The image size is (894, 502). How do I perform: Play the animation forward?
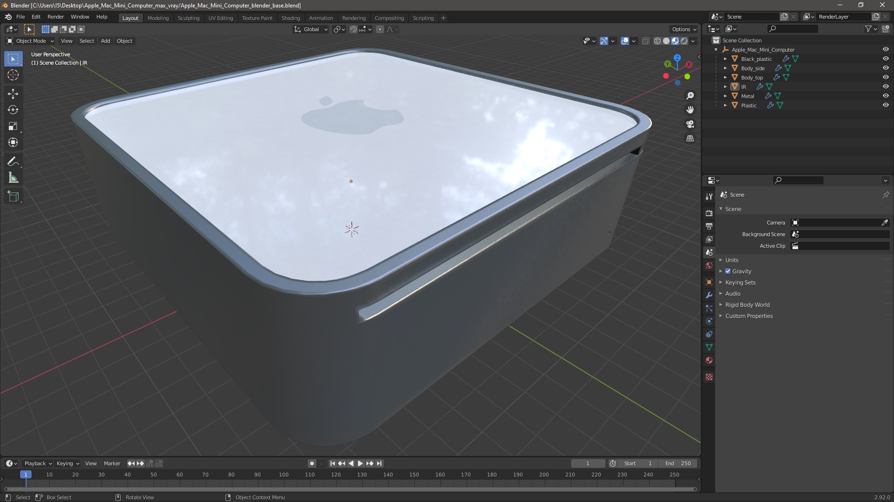[x=360, y=463]
